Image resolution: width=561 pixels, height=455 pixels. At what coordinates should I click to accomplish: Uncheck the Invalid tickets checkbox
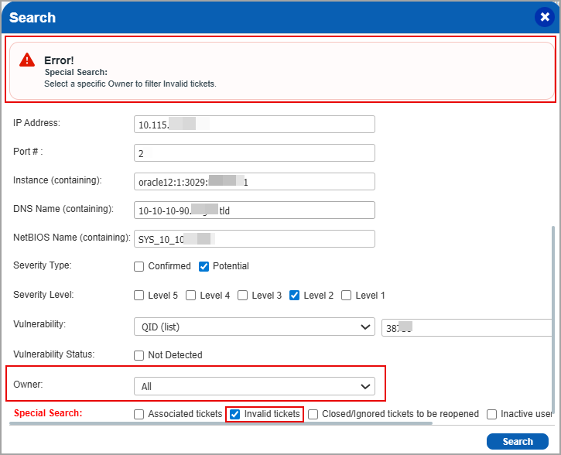click(x=235, y=414)
